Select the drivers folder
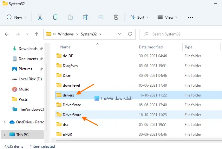This screenshot has width=222, height=149. (68, 95)
